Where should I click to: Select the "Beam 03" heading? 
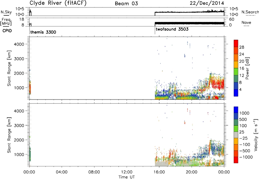tap(126, 4)
